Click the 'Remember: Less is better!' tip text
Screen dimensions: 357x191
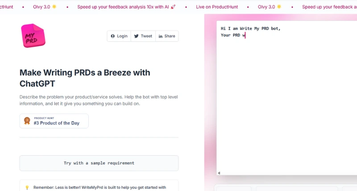(x=100, y=187)
